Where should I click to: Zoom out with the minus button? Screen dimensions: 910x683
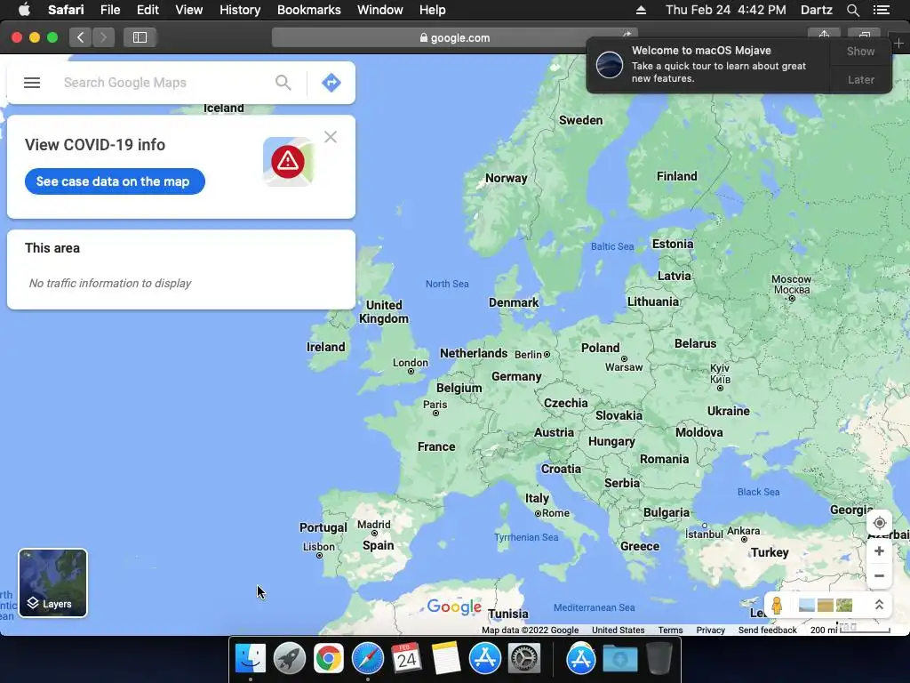tap(879, 576)
